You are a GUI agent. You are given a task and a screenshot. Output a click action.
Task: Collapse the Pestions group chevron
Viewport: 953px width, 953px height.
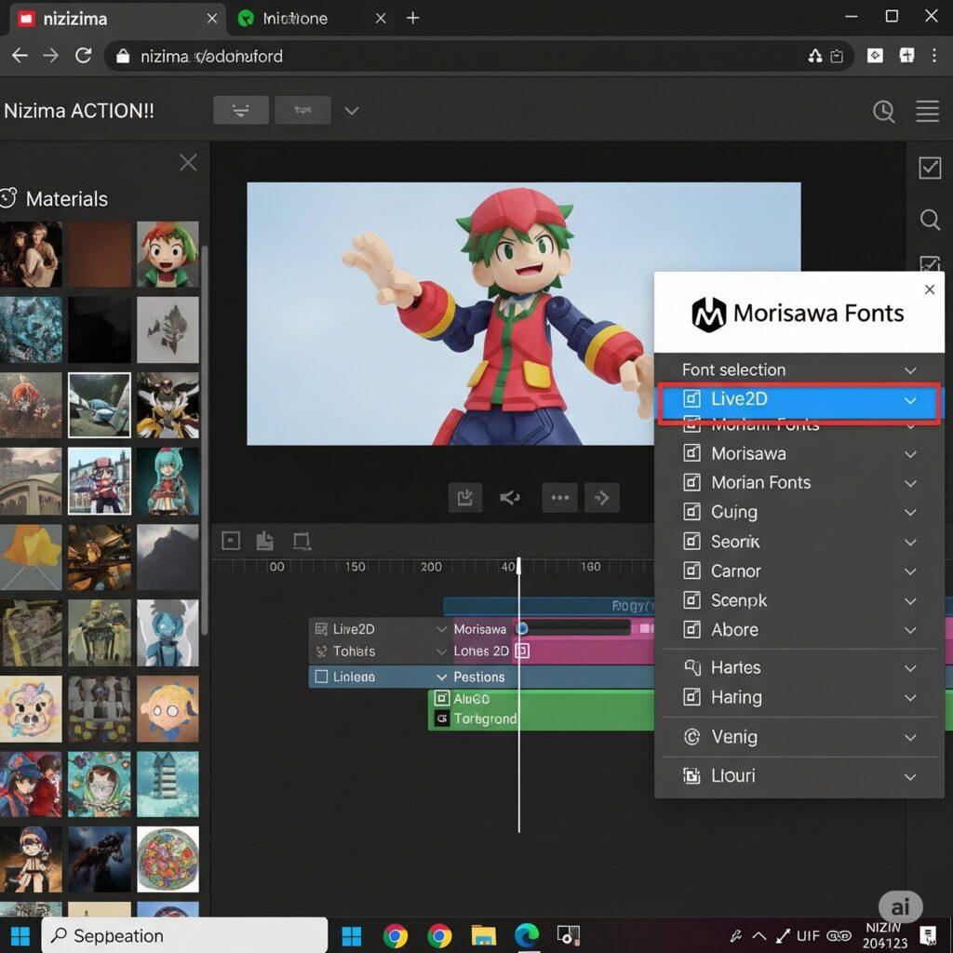click(441, 678)
